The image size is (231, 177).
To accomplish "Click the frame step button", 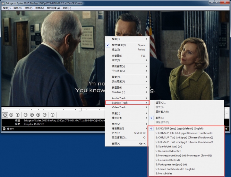I will (x=52, y=115).
